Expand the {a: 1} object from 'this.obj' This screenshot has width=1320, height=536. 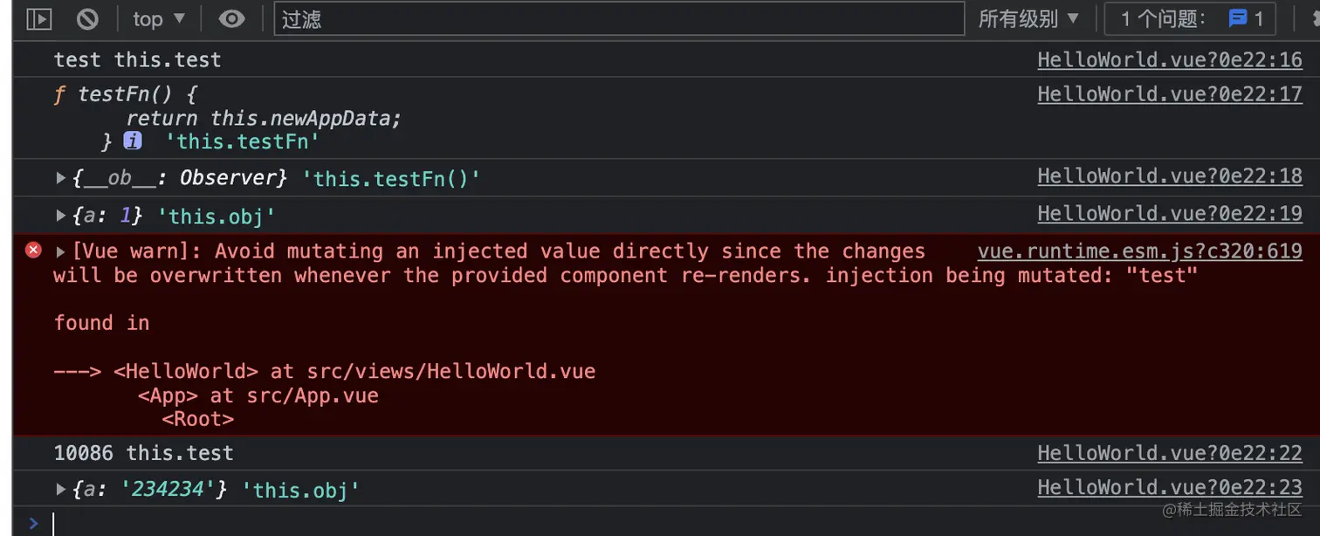[x=60, y=215]
